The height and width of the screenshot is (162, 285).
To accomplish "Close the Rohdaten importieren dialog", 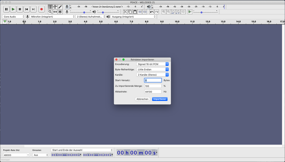I will click(x=117, y=60).
